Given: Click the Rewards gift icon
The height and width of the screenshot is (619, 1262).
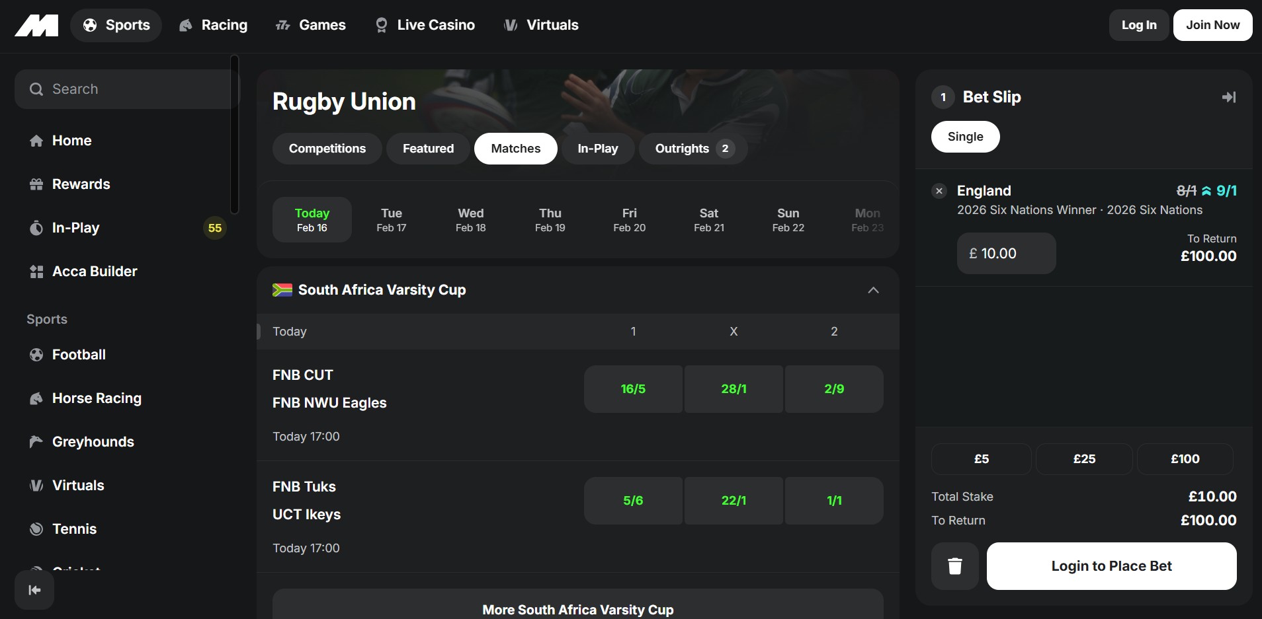Looking at the screenshot, I should click(36, 184).
